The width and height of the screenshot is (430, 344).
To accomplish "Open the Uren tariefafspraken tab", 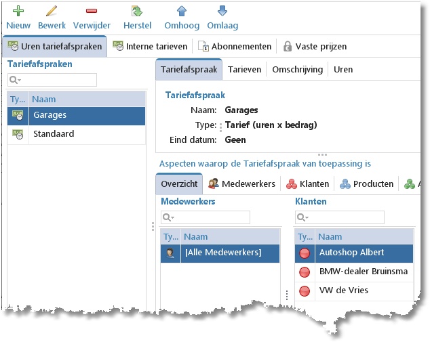I will 54,46.
